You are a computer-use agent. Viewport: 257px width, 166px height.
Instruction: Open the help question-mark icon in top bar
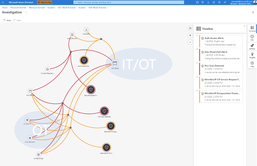pos(219,2)
